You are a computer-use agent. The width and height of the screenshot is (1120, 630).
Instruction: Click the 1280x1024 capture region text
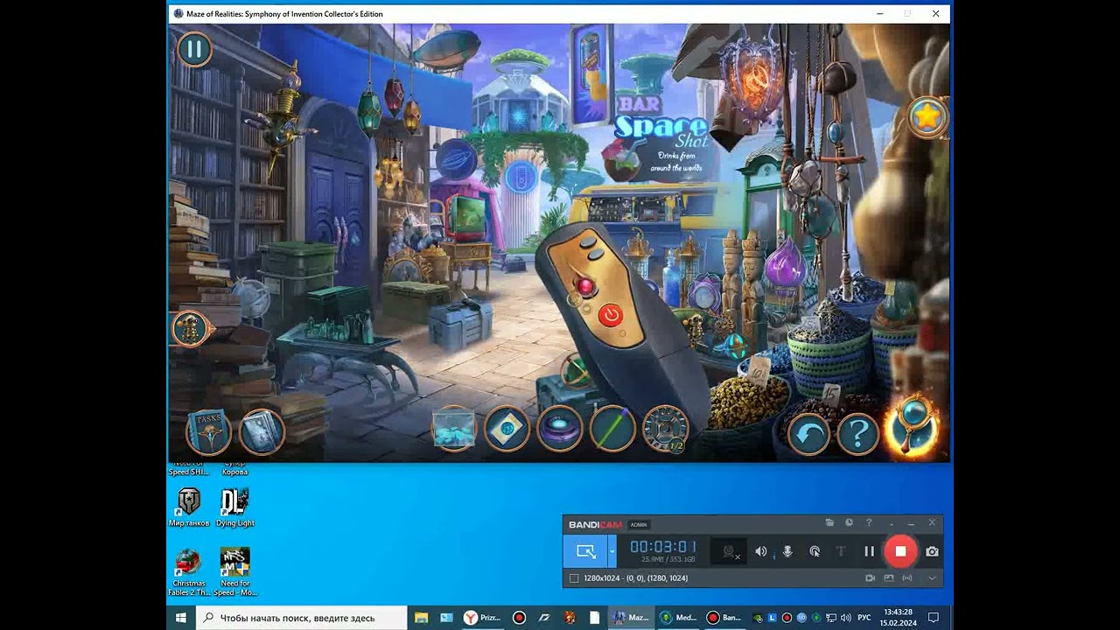[x=635, y=578]
